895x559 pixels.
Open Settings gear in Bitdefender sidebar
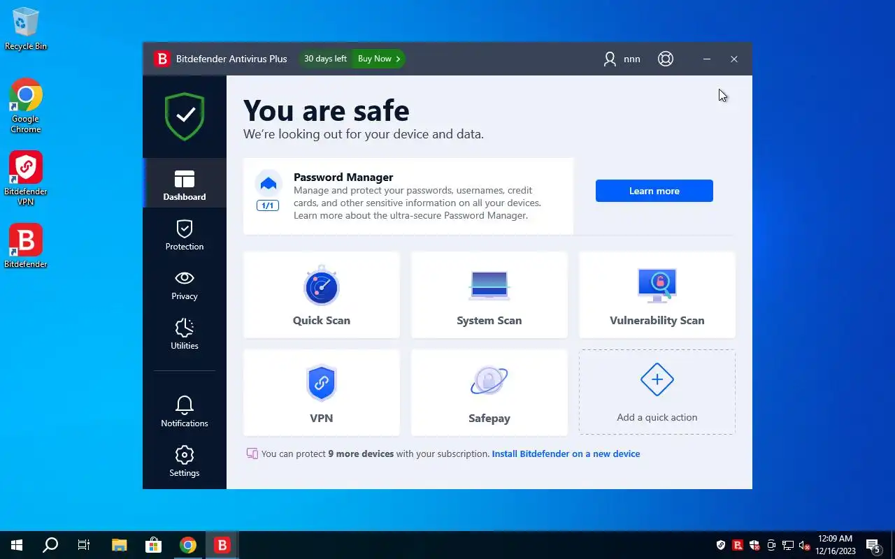click(185, 461)
